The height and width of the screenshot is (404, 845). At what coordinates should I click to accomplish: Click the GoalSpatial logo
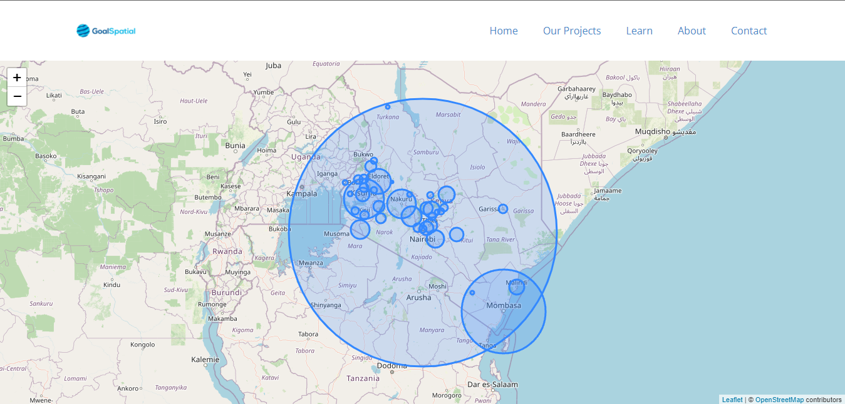click(x=105, y=29)
